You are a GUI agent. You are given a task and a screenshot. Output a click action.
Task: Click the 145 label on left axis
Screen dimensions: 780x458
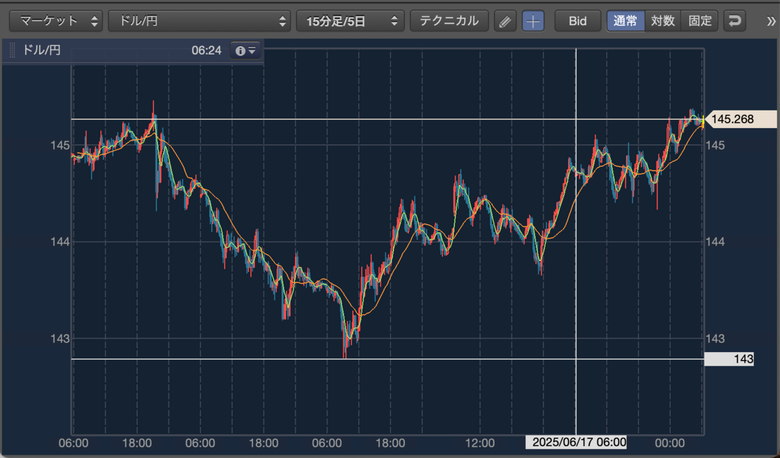(60, 144)
